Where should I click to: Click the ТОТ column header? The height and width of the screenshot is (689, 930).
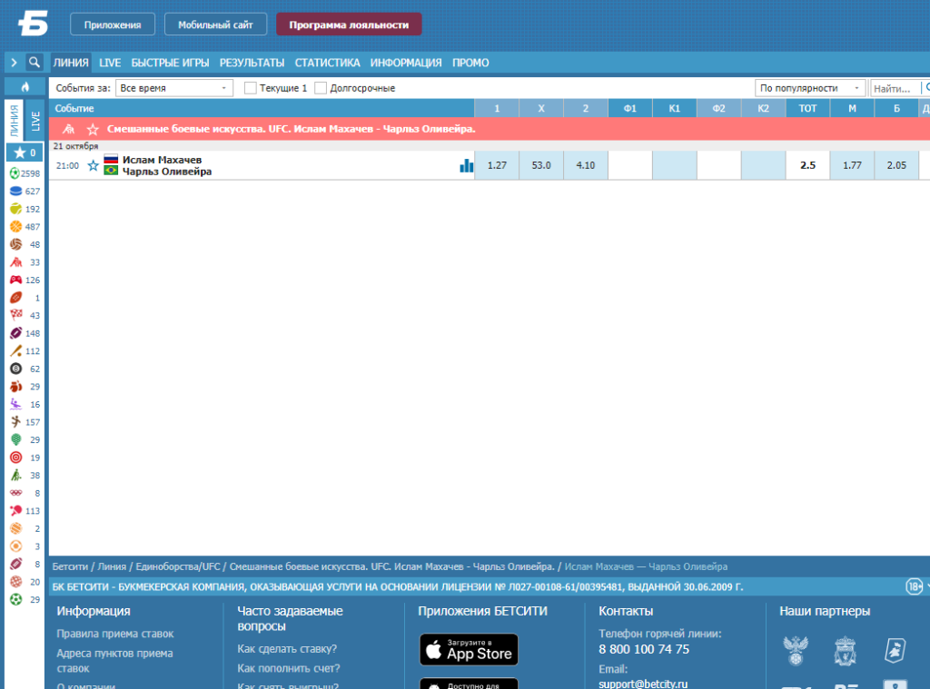[x=807, y=109]
